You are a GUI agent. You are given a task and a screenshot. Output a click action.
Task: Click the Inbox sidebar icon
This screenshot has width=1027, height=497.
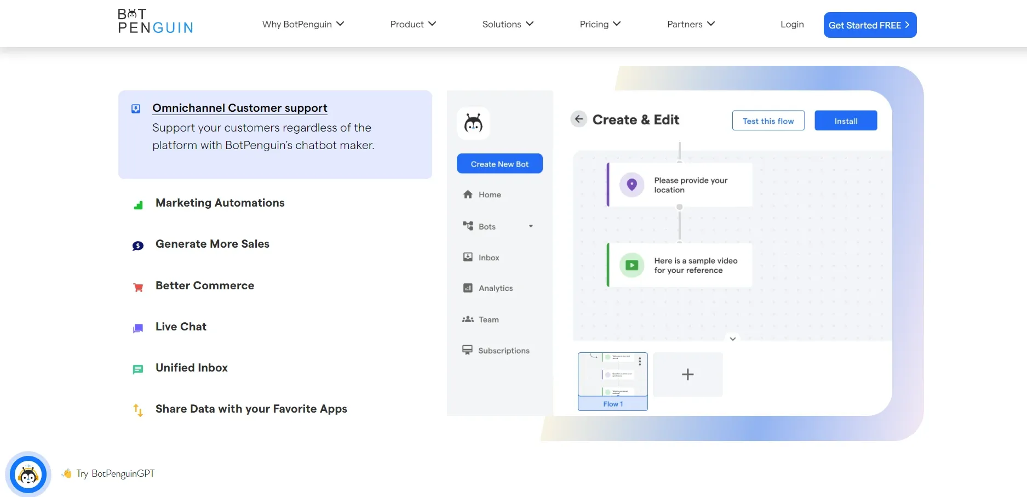click(x=468, y=257)
